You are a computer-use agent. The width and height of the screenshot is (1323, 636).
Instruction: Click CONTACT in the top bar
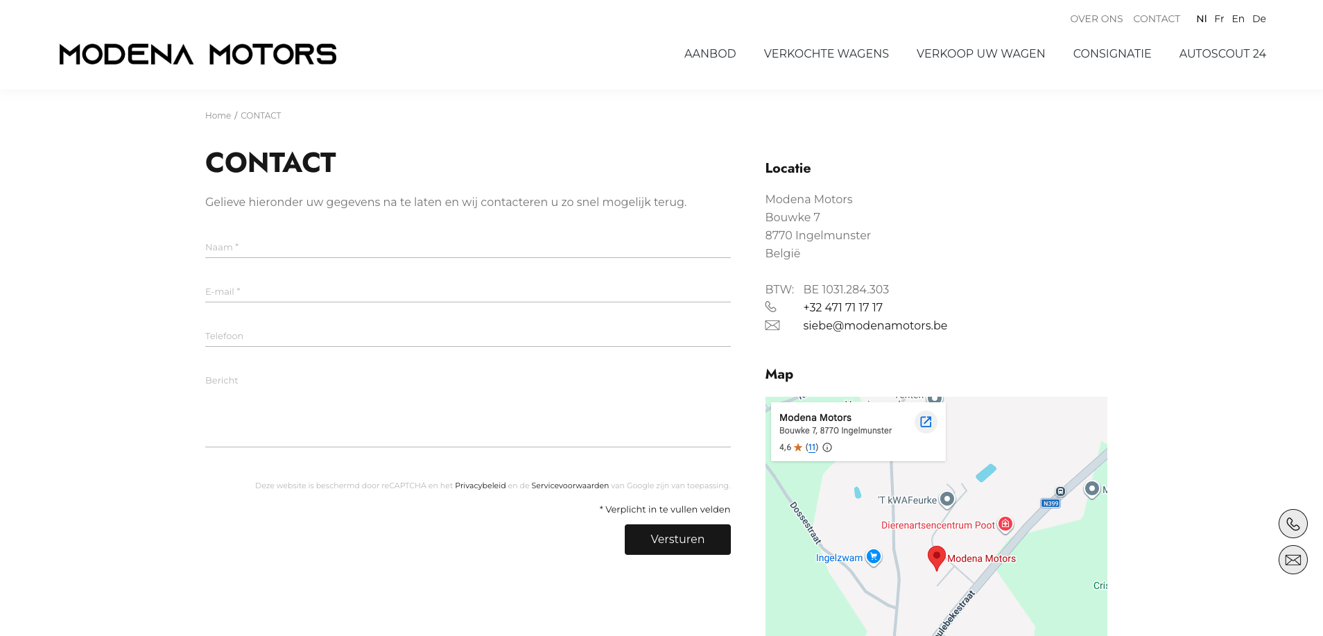click(1157, 19)
